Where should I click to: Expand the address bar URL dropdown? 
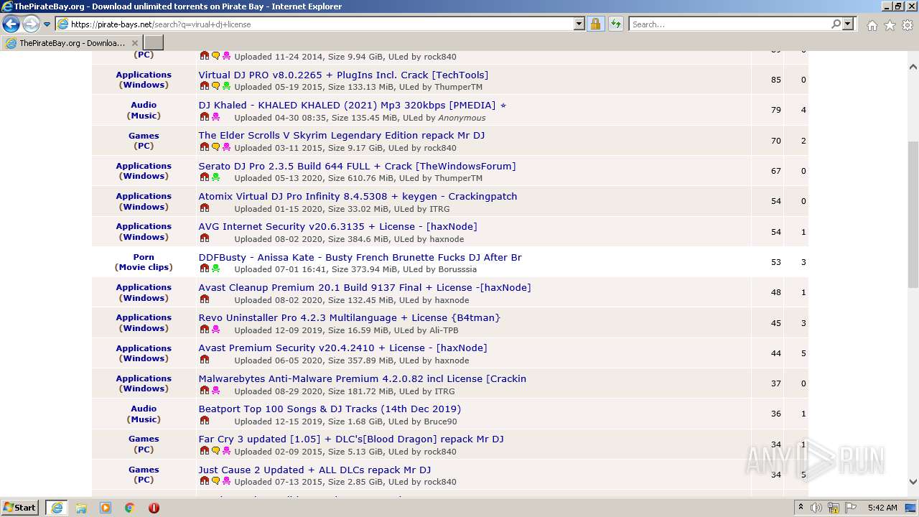(x=579, y=24)
